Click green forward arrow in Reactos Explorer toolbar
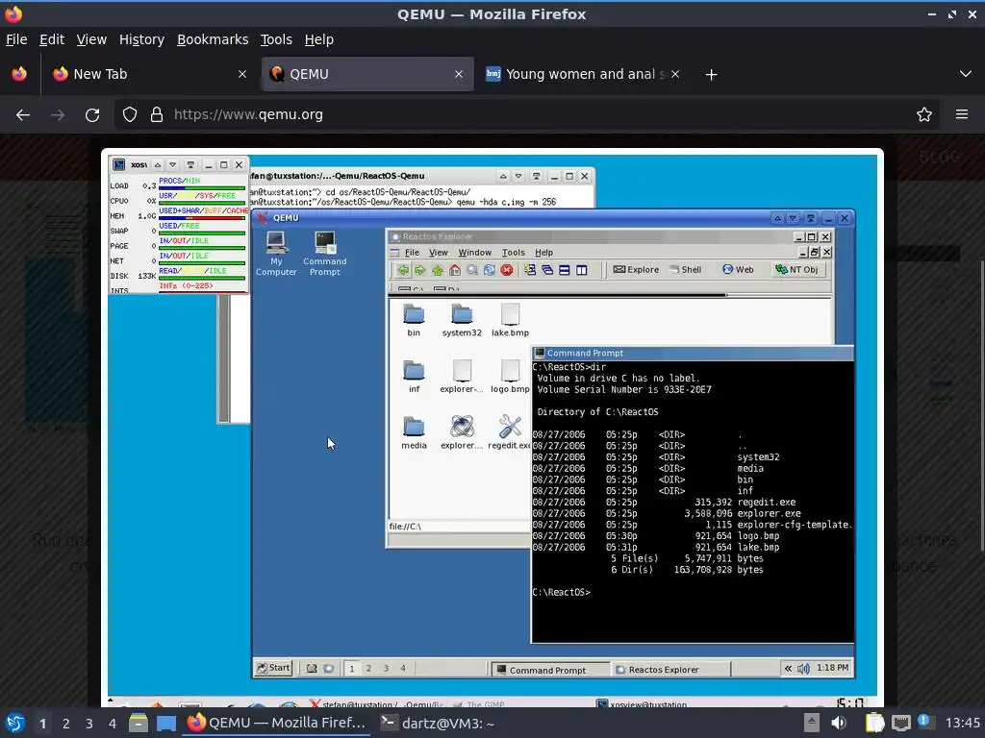The width and height of the screenshot is (985, 738). pyautogui.click(x=419, y=270)
